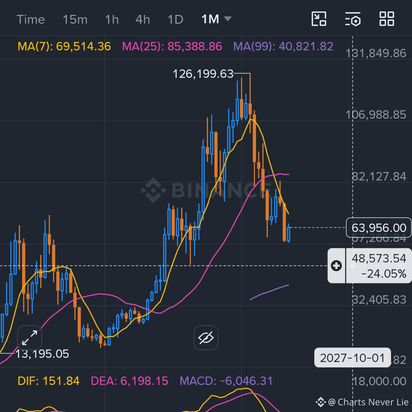
Task: Tap the crosshair price 48,573.54 label
Action: pyautogui.click(x=379, y=259)
